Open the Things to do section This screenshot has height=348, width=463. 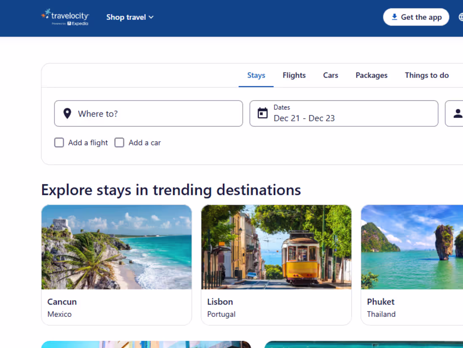426,75
